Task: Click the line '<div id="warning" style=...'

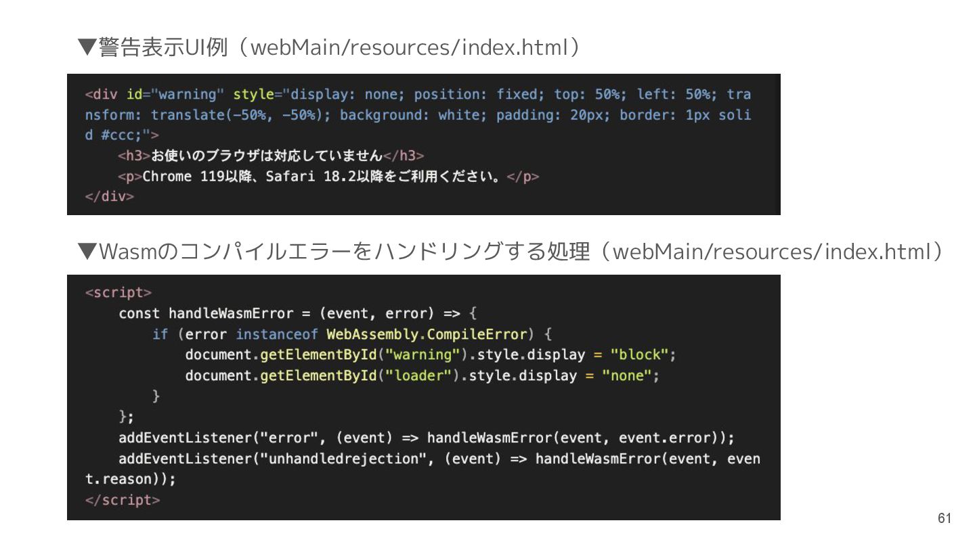Action: pyautogui.click(x=418, y=94)
